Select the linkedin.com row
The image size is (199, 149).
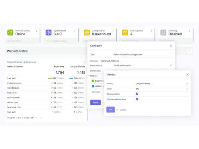(x=46, y=88)
